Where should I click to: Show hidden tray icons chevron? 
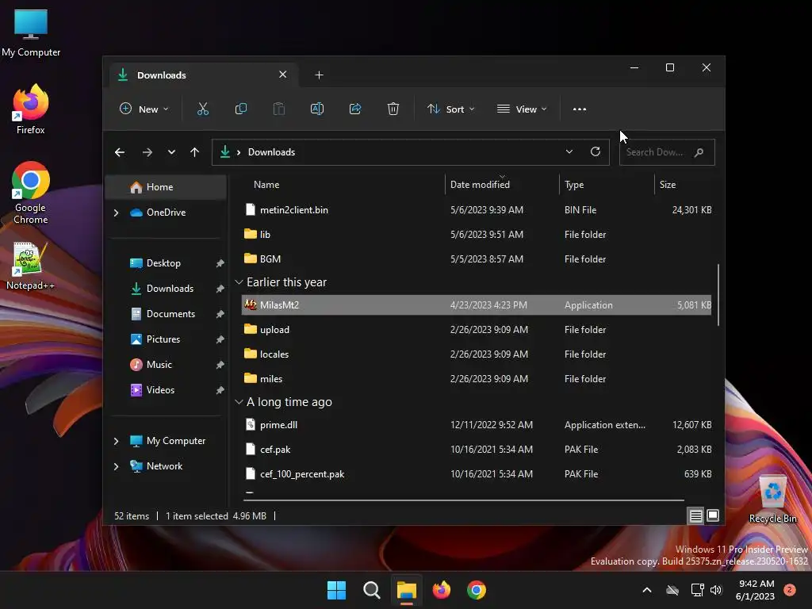(647, 590)
